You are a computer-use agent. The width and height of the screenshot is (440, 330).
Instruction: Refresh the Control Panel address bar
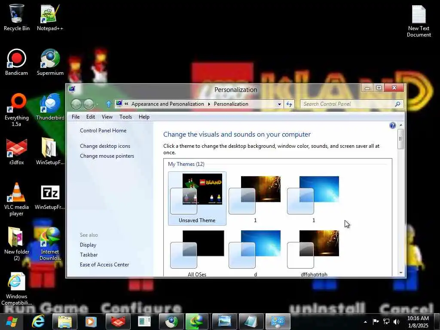[289, 104]
